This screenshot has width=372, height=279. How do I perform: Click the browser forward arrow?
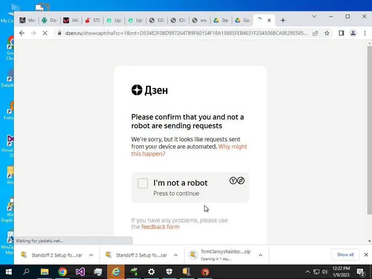33,33
